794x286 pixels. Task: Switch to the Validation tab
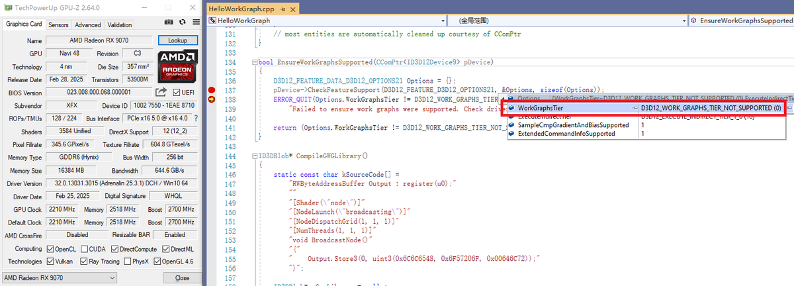pyautogui.click(x=120, y=24)
